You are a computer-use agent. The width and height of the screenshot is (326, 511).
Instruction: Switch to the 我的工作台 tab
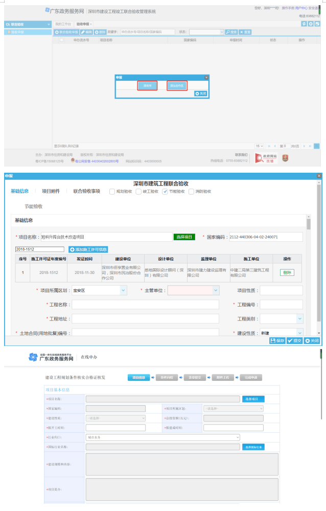(63, 24)
